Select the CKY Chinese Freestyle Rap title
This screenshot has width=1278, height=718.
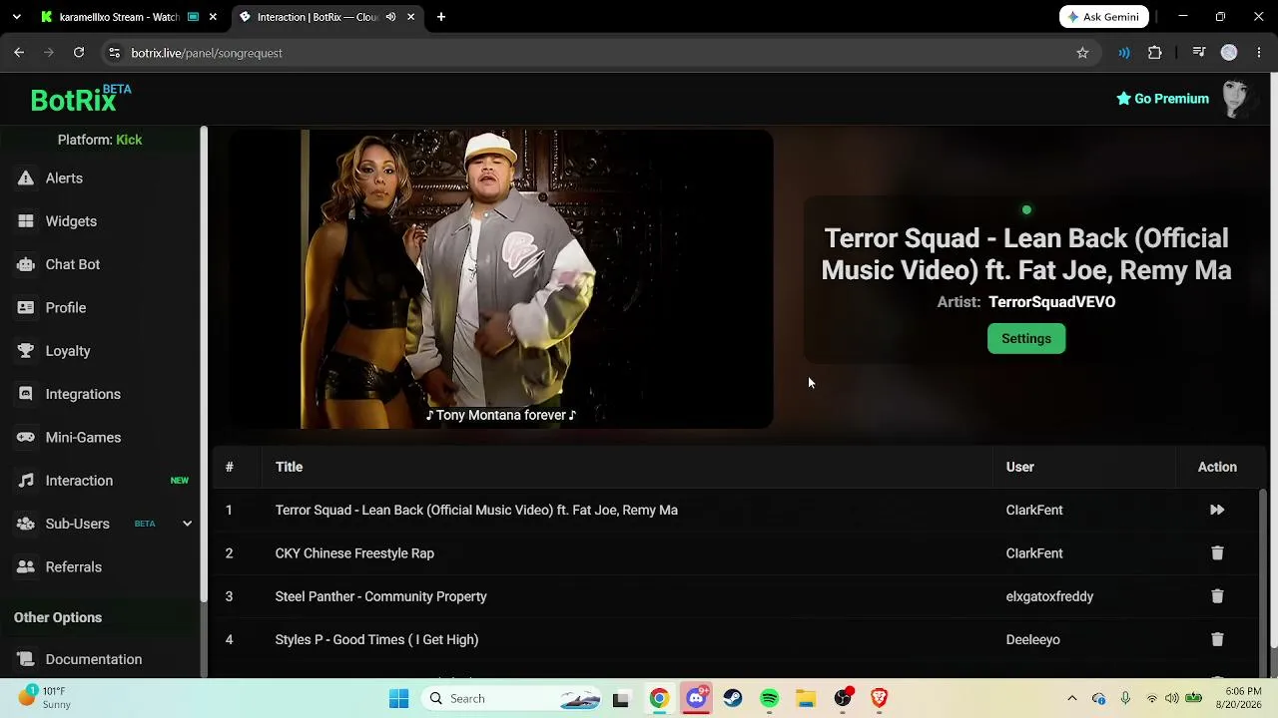354,553
